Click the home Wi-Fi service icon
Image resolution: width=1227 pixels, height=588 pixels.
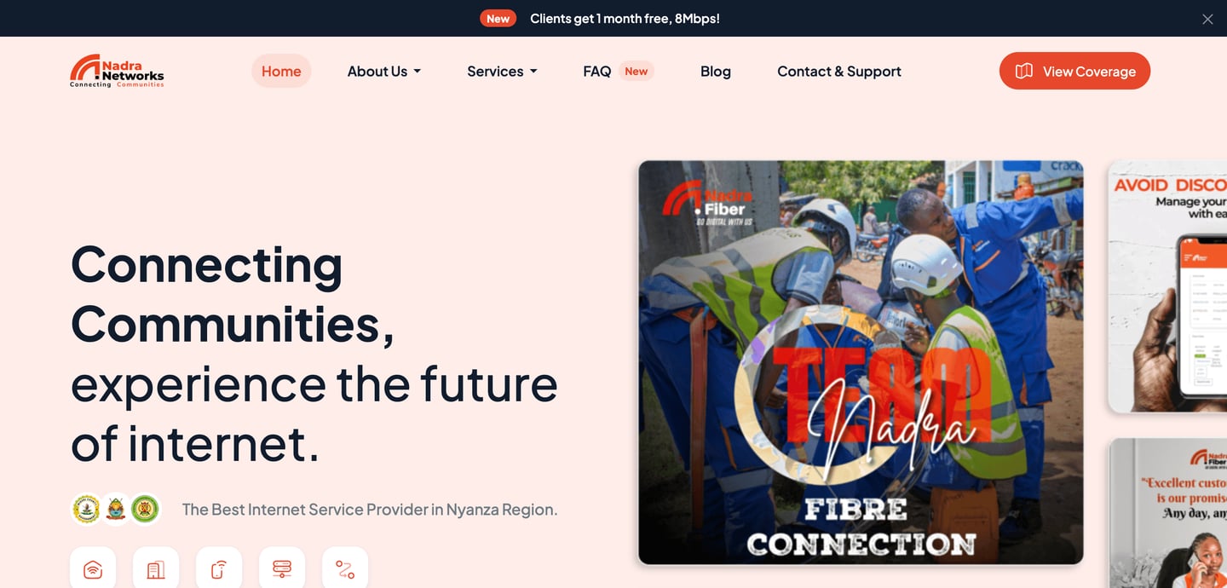93,568
